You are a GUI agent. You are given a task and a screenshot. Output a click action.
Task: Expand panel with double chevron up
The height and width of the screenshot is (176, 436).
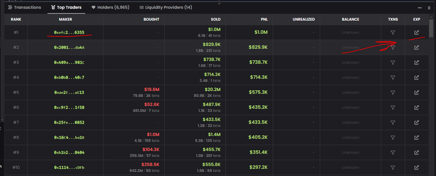429,8
